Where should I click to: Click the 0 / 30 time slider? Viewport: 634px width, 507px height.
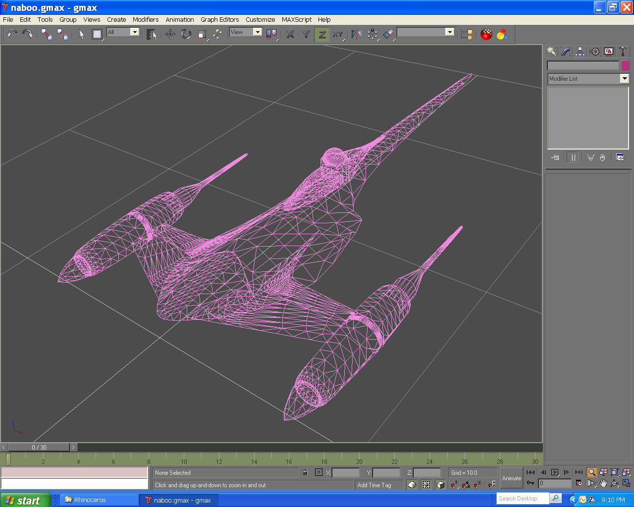point(39,447)
